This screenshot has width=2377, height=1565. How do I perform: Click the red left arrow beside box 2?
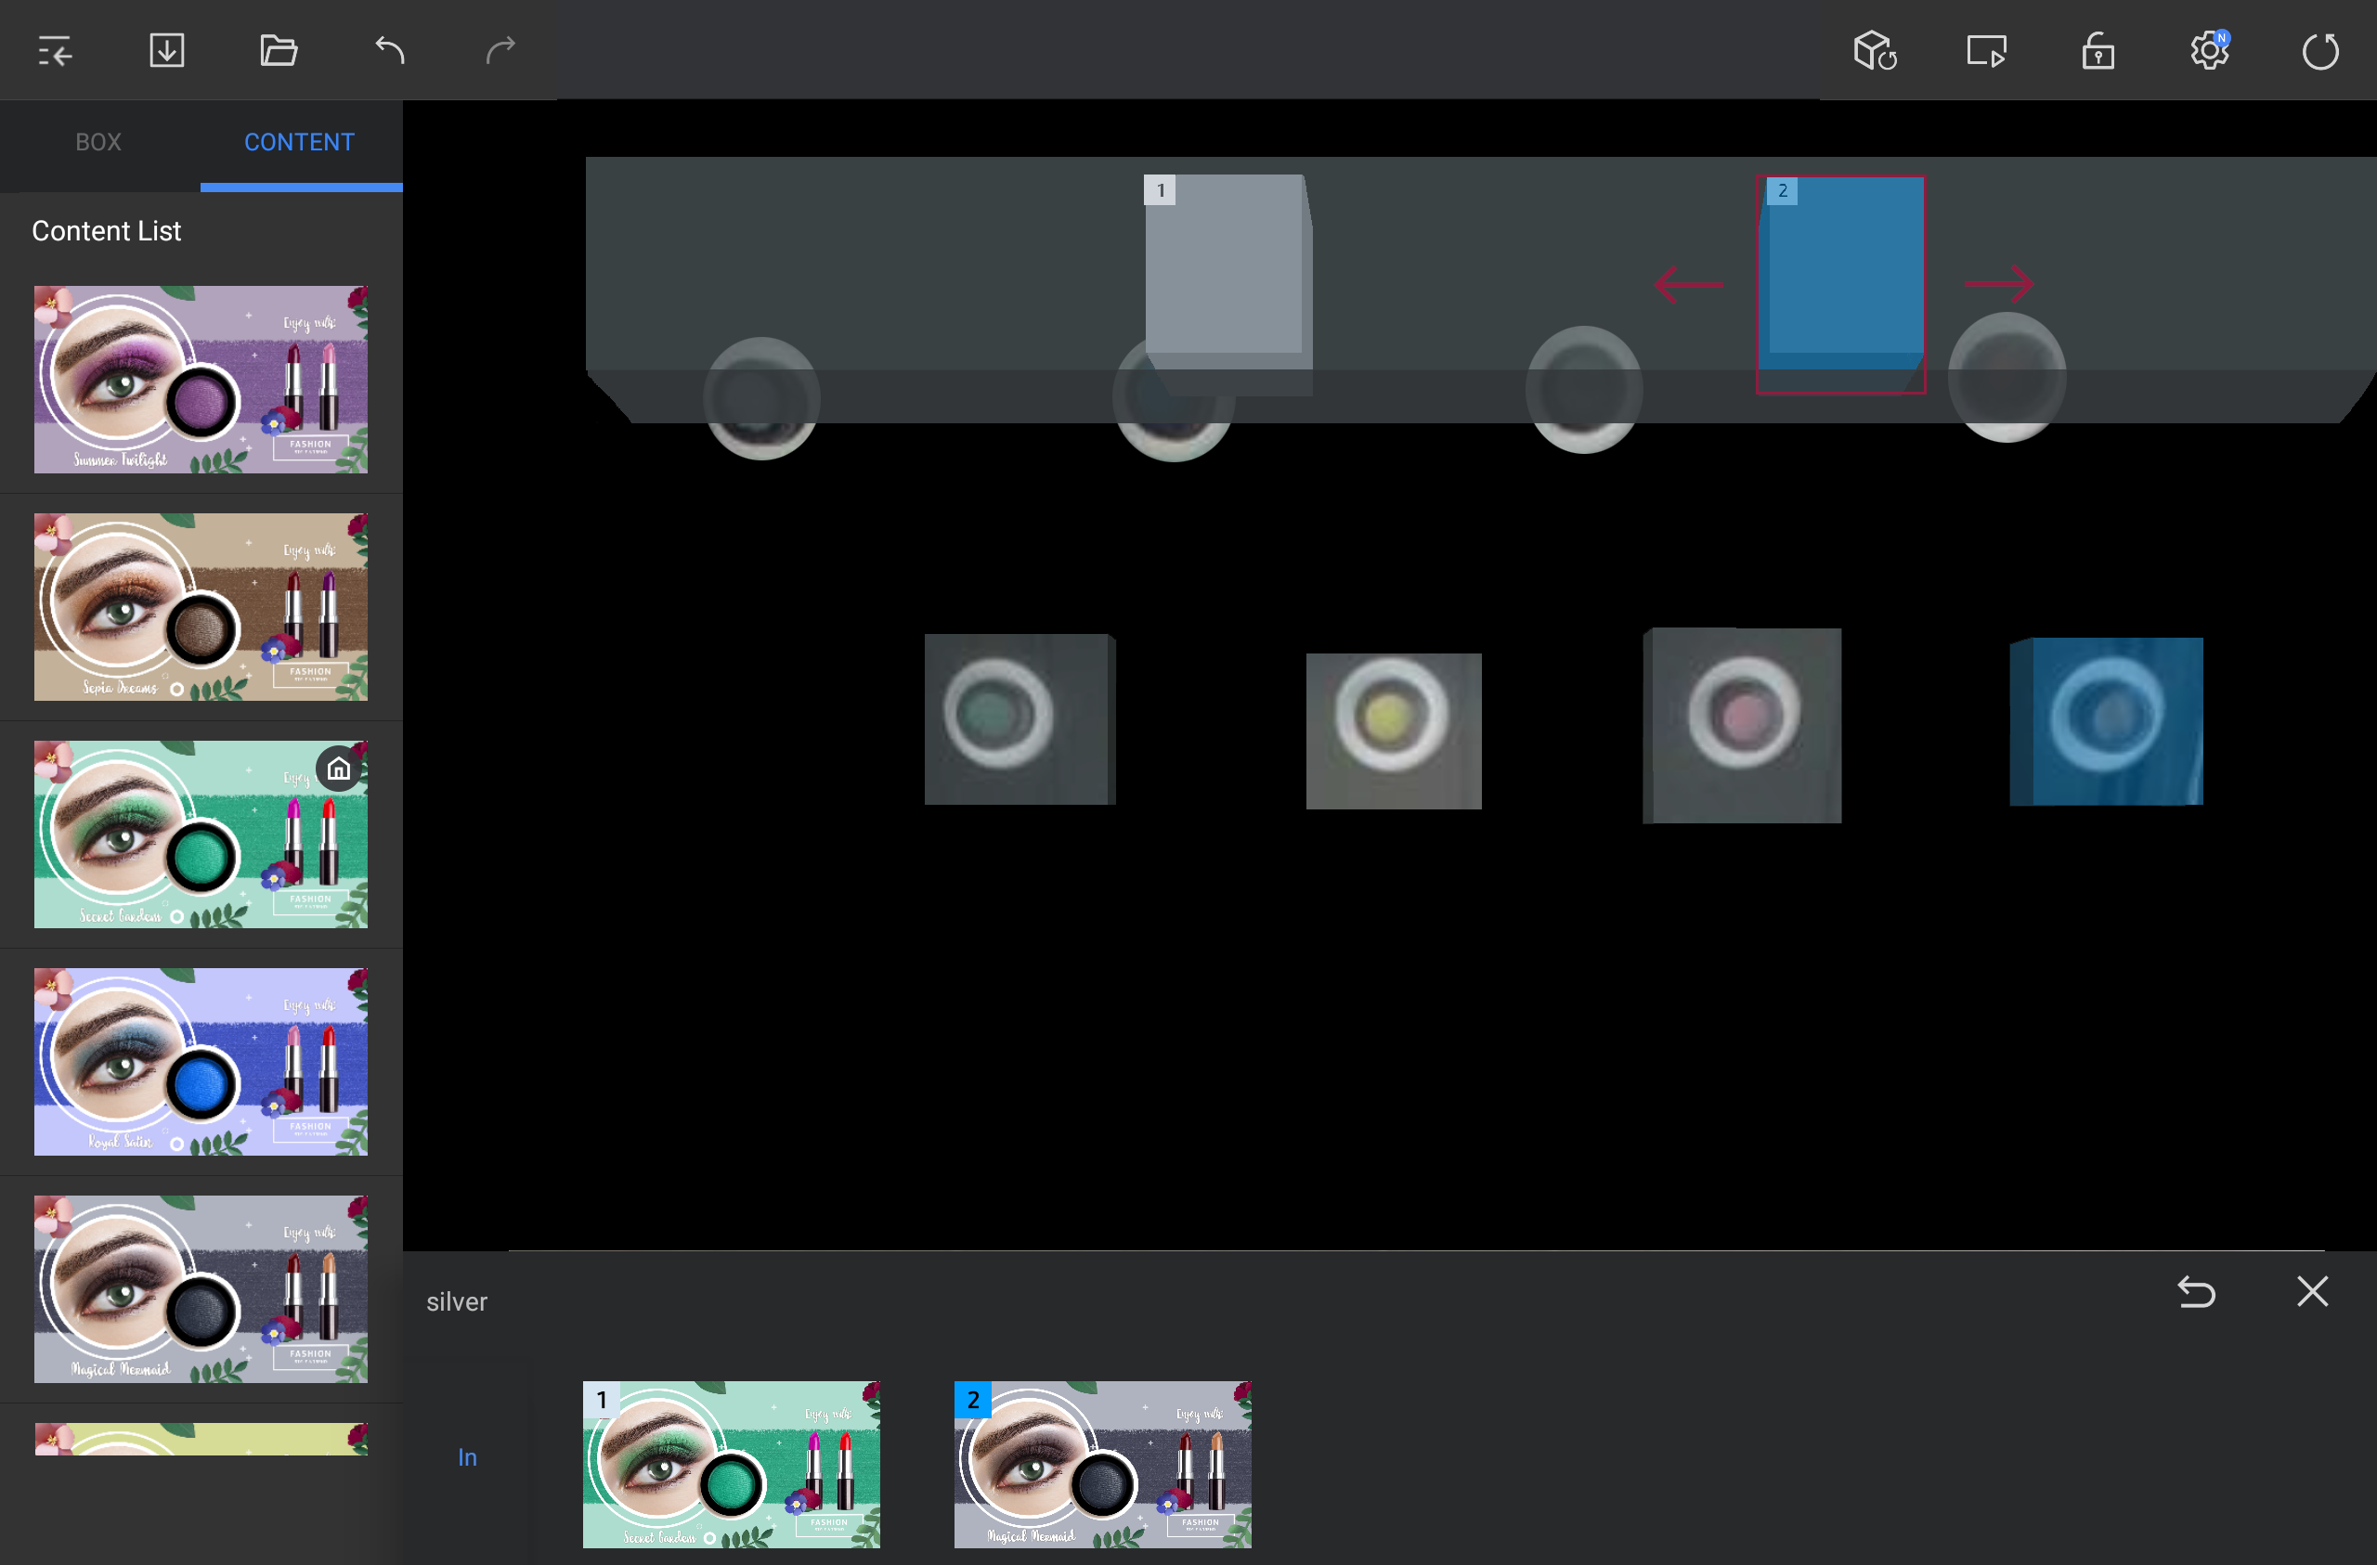(x=1688, y=285)
